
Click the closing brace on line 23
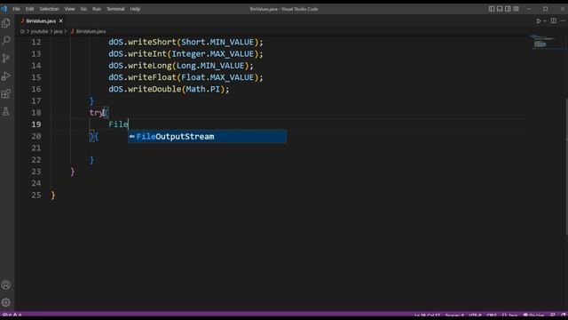(73, 172)
